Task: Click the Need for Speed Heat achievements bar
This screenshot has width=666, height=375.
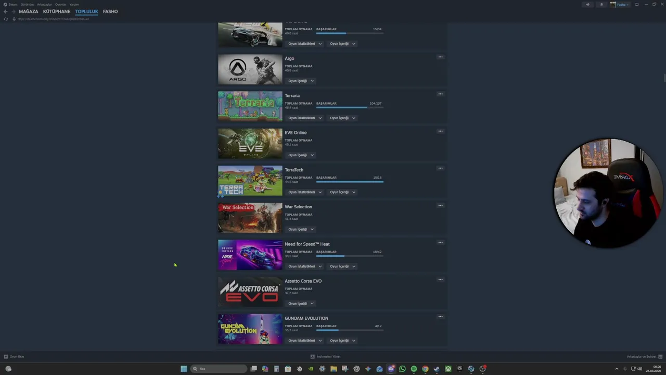Action: click(x=350, y=256)
